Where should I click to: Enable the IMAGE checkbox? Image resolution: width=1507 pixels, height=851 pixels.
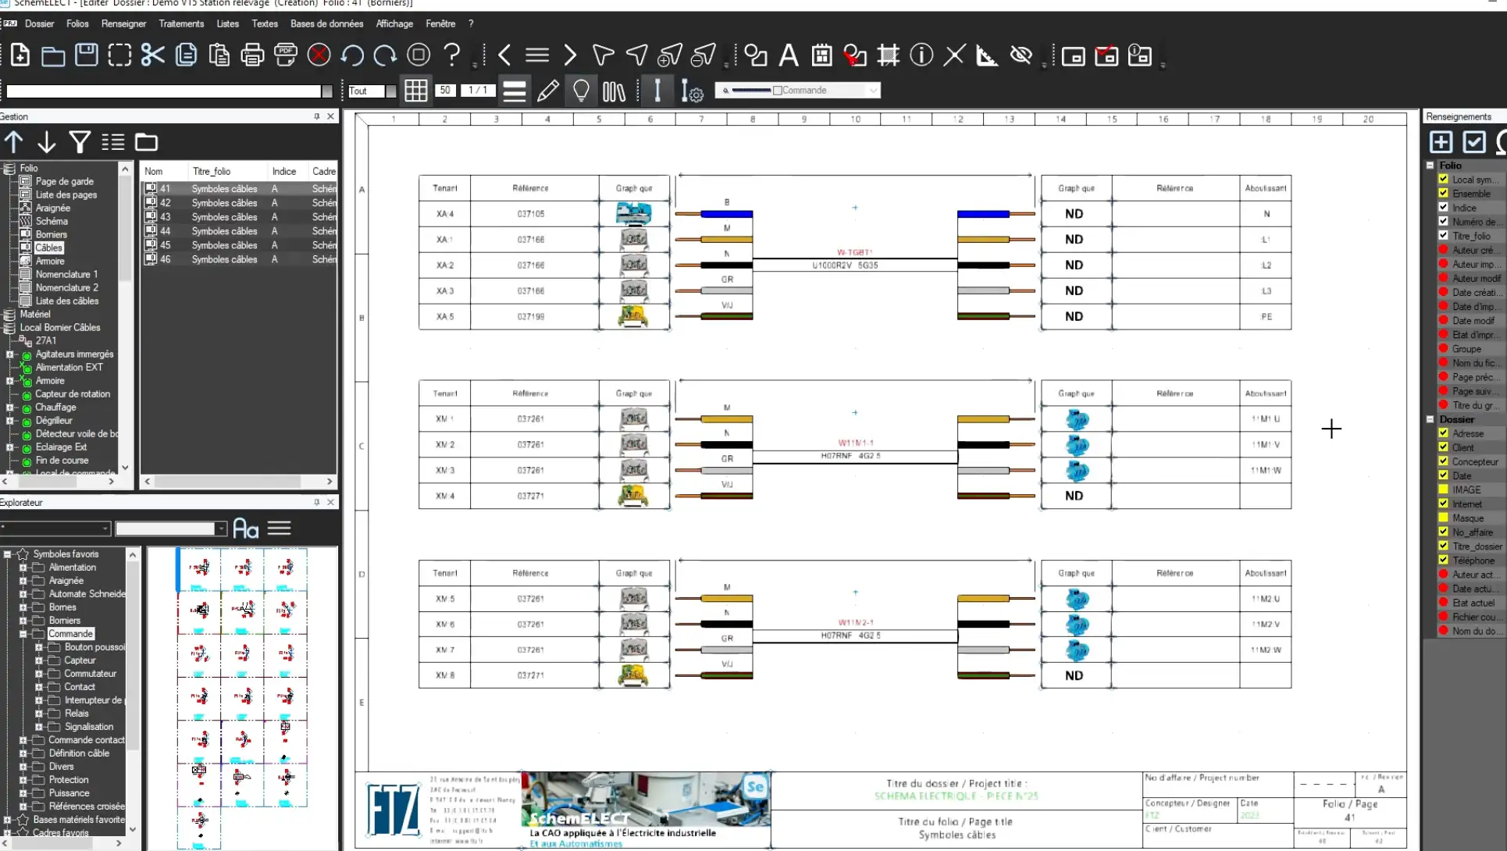1444,490
